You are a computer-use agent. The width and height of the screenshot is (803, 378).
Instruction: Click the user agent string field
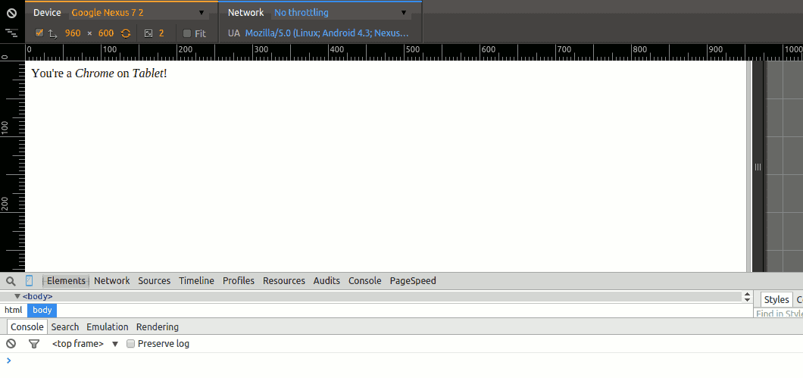pyautogui.click(x=327, y=33)
